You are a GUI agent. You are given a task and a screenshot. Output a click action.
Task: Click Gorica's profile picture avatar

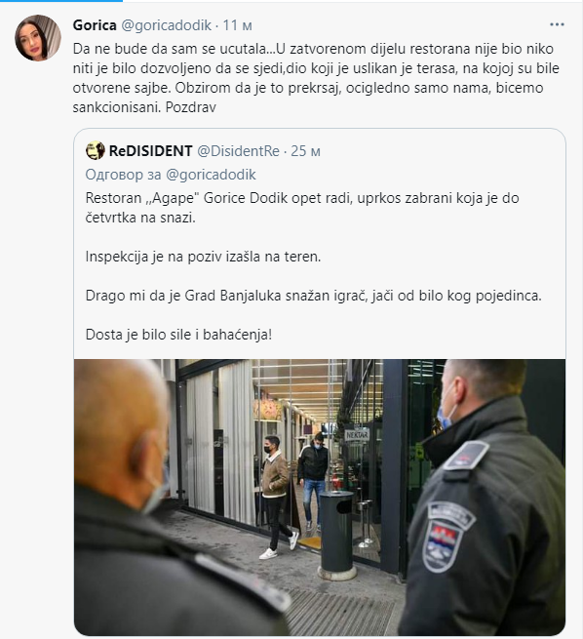click(38, 38)
